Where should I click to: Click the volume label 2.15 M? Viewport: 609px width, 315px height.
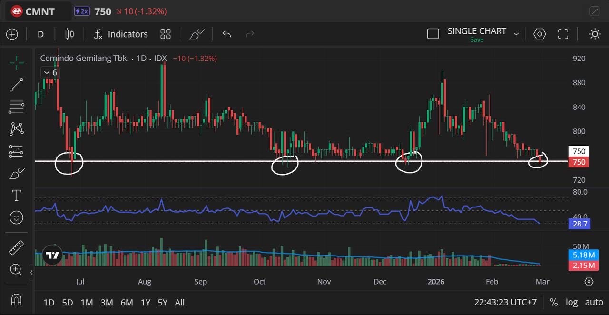click(584, 266)
